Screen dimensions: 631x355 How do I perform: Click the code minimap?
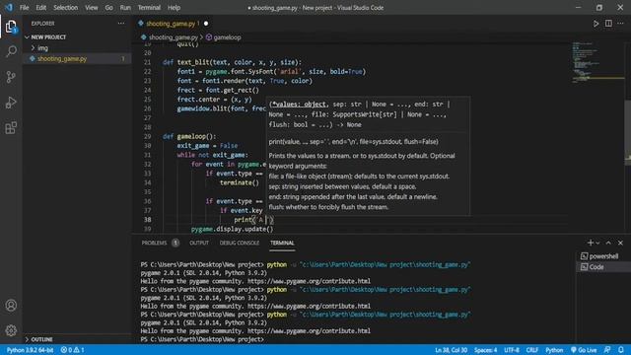point(597,62)
